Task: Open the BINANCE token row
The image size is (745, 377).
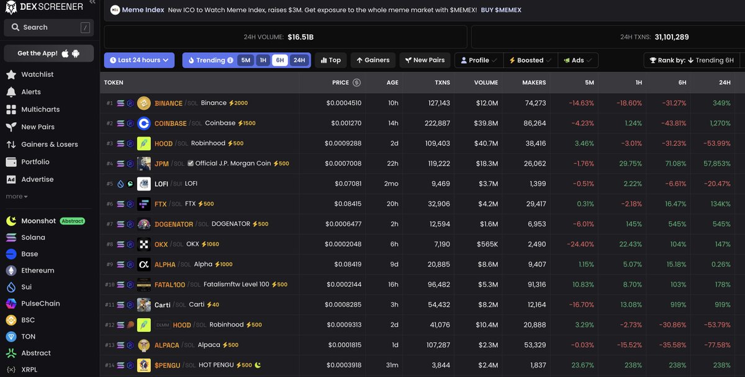Action: coord(422,103)
